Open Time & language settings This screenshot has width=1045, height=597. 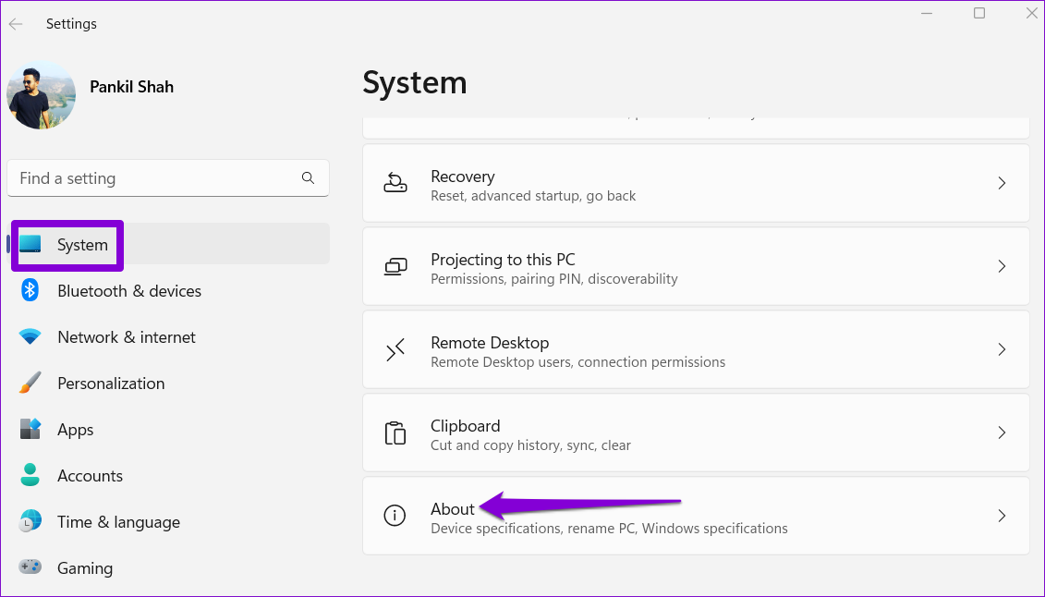118,522
